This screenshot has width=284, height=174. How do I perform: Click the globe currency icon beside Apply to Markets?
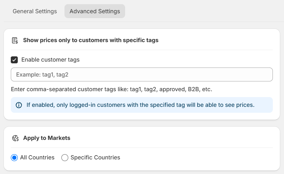point(15,138)
